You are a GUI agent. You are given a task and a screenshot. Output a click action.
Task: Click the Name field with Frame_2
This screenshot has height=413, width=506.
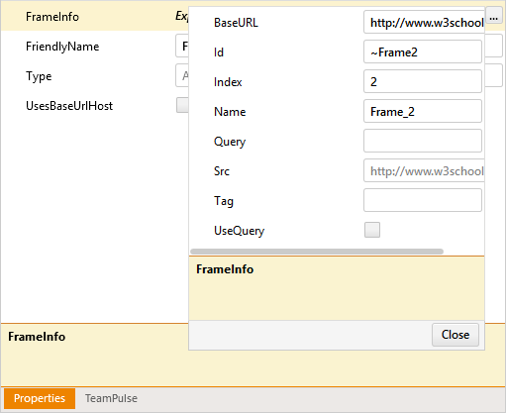pyautogui.click(x=423, y=111)
